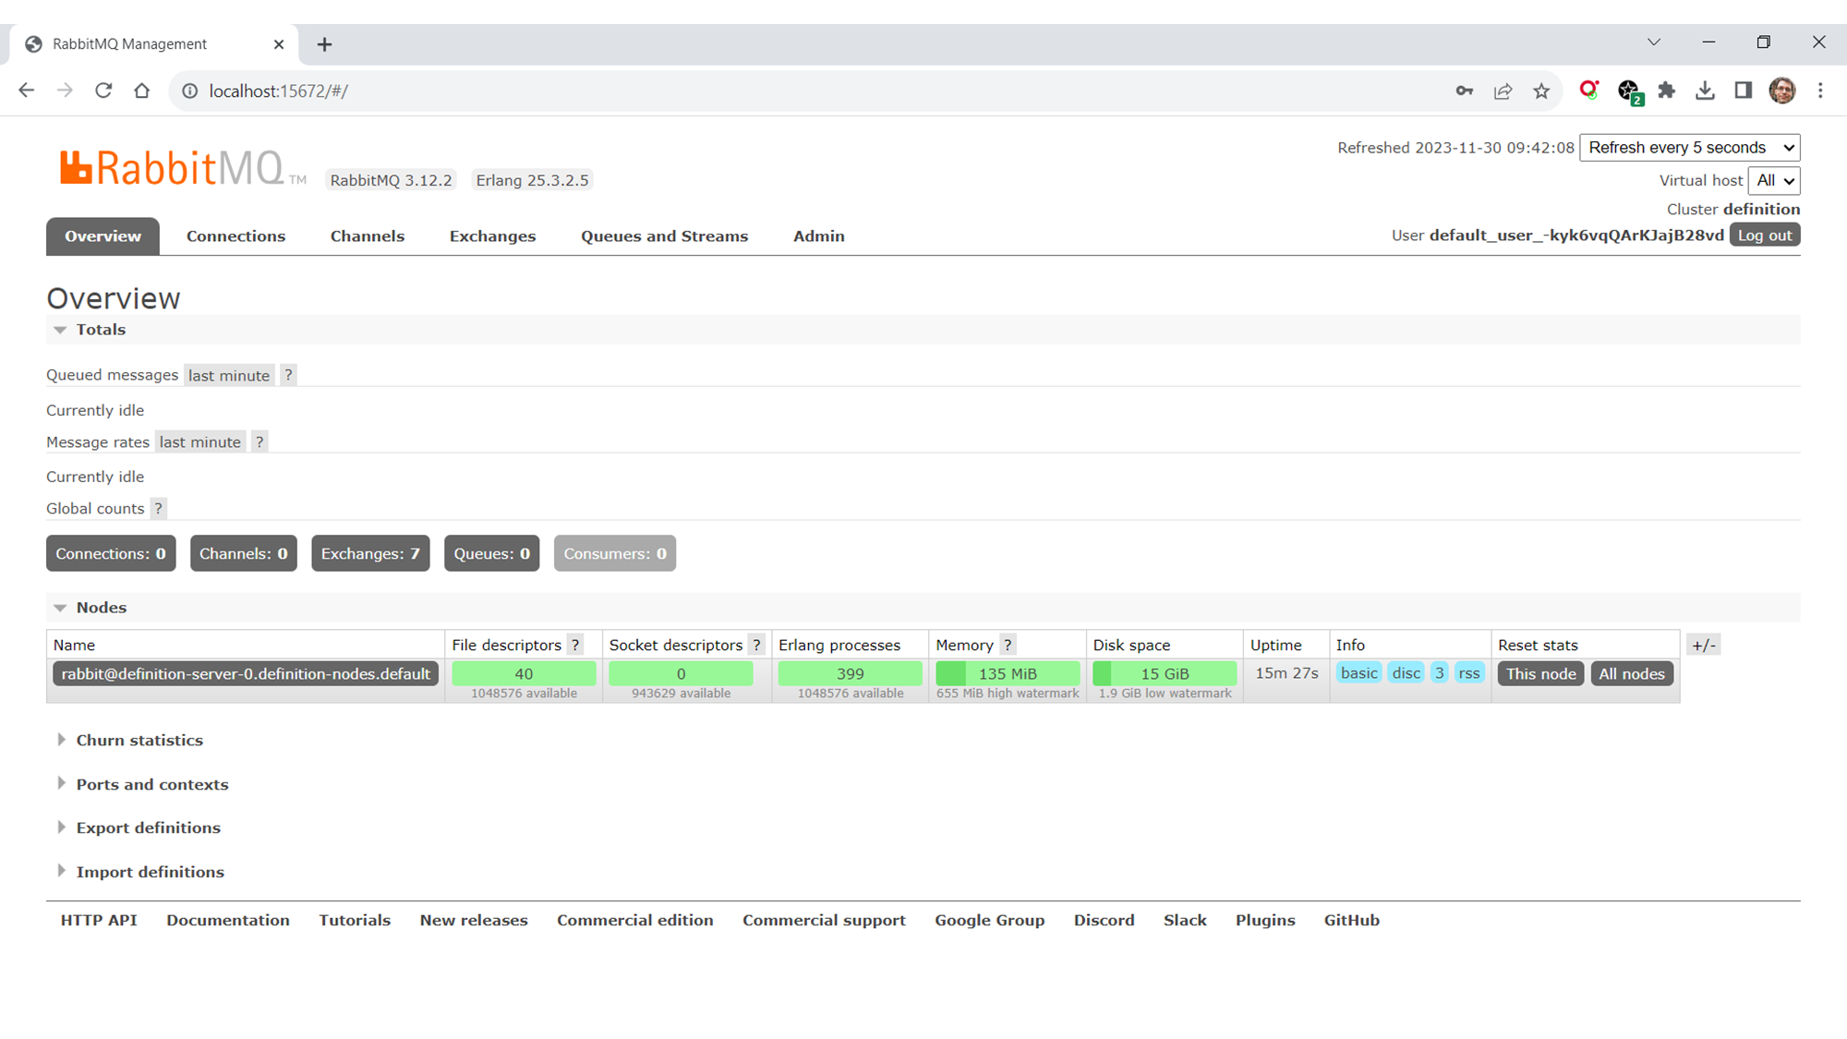Click the browser reload icon
Image resolution: width=1847 pixels, height=1039 pixels.
(103, 91)
